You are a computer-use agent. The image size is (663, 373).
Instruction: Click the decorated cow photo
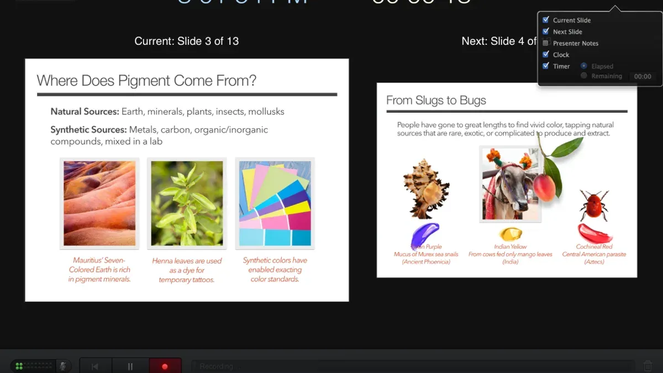click(x=510, y=183)
